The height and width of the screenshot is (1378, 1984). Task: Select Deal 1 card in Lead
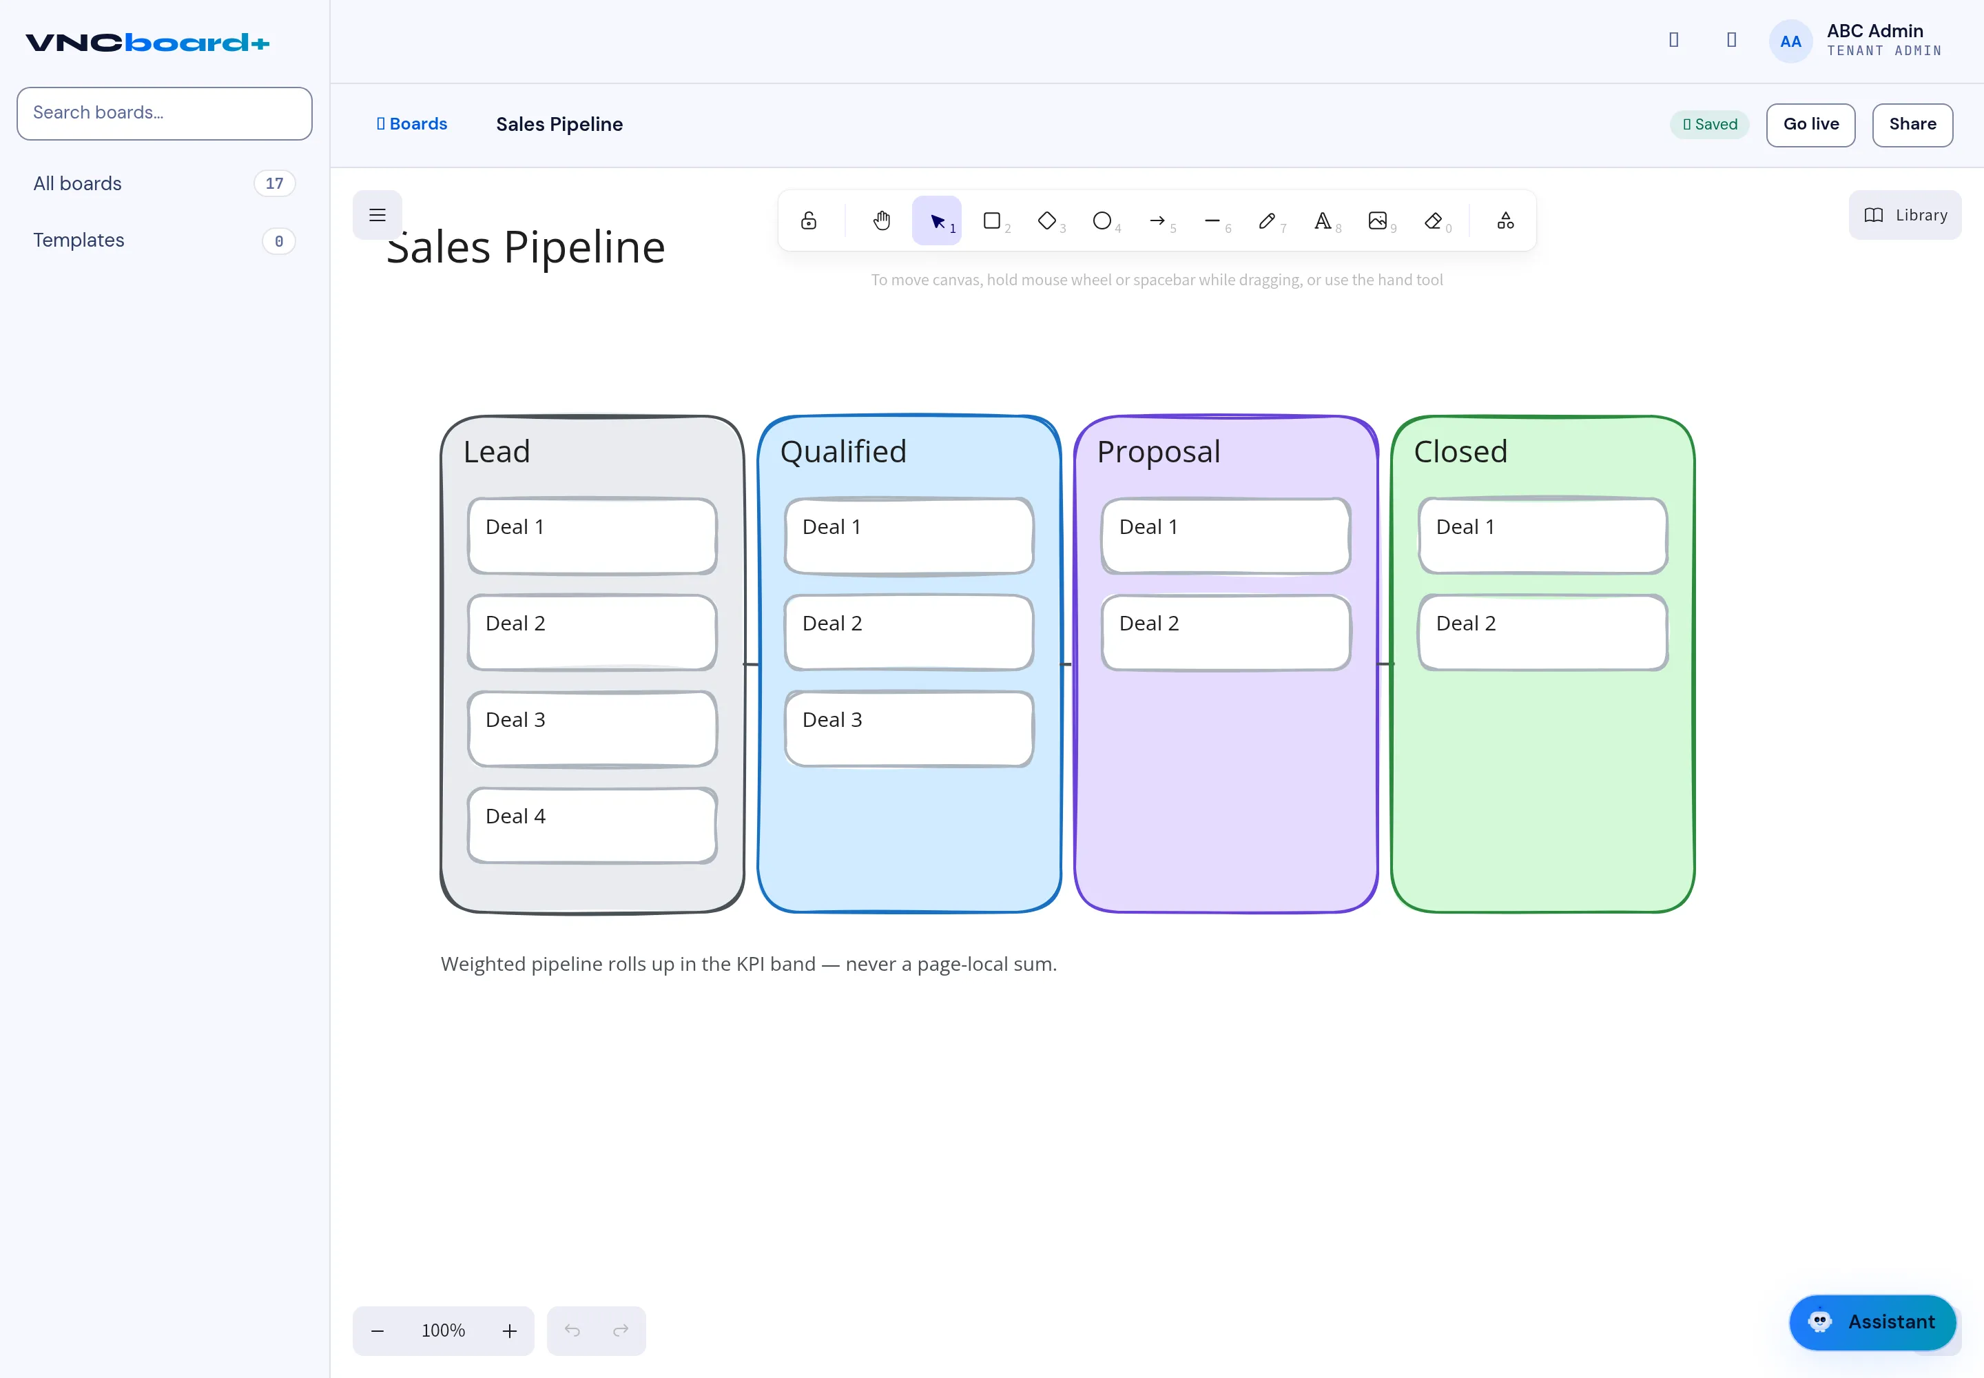592,535
